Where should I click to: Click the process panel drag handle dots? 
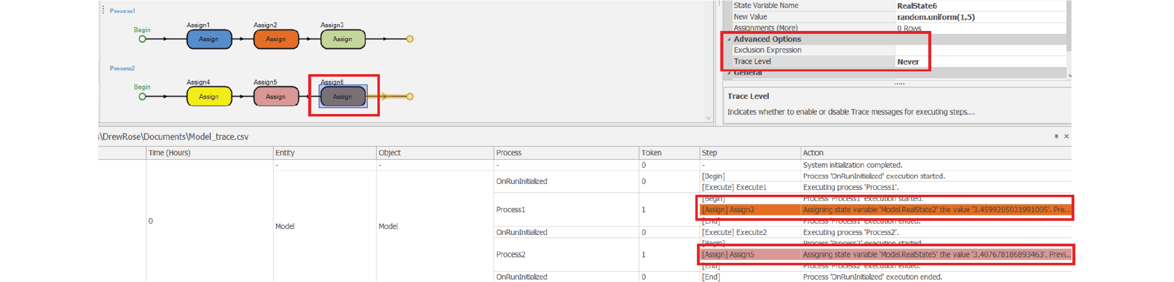point(103,9)
